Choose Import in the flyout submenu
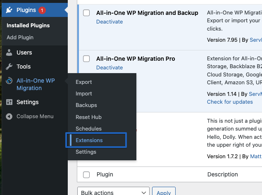This screenshot has width=262, height=195. coord(83,94)
